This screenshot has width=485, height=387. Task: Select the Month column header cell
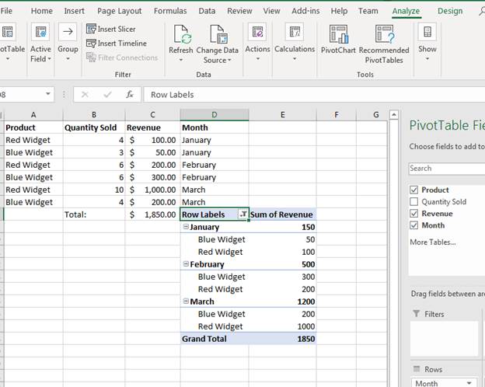click(215, 127)
